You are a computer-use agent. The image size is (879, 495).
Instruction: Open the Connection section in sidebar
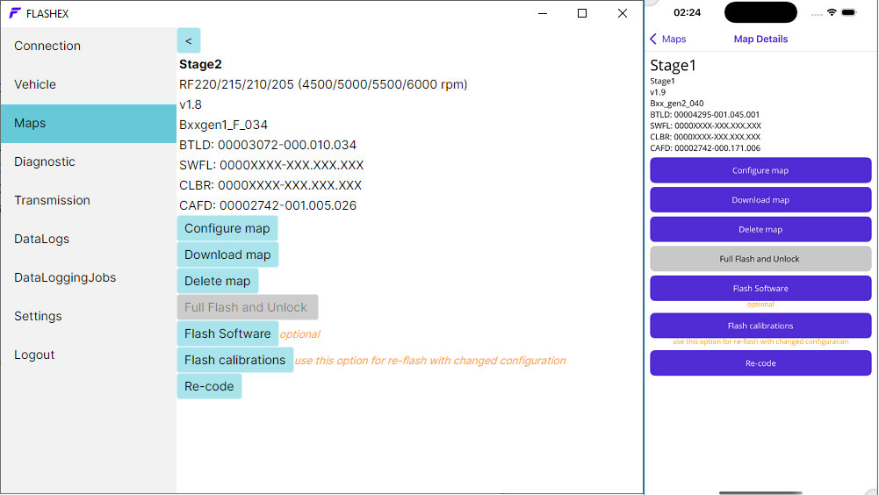47,46
